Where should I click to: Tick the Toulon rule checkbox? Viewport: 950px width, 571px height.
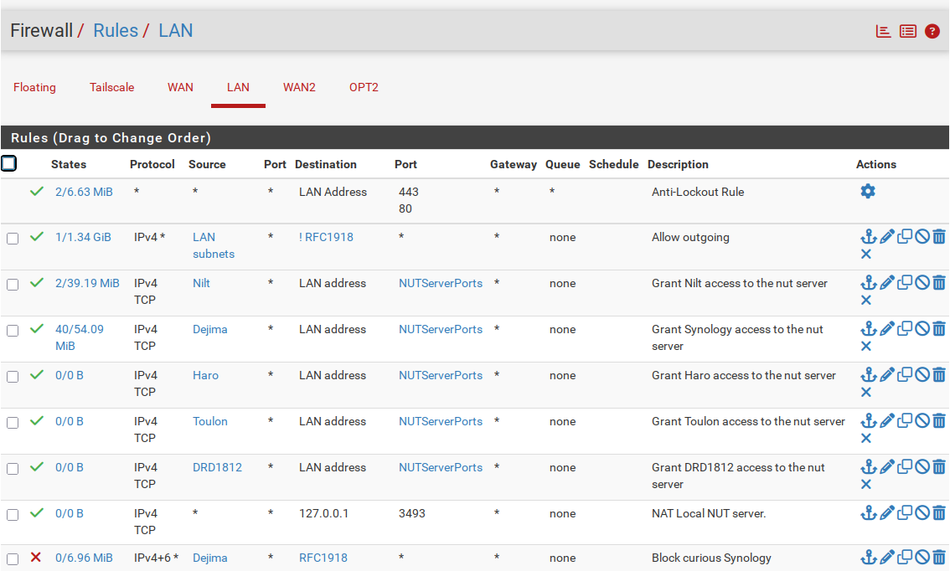point(12,423)
